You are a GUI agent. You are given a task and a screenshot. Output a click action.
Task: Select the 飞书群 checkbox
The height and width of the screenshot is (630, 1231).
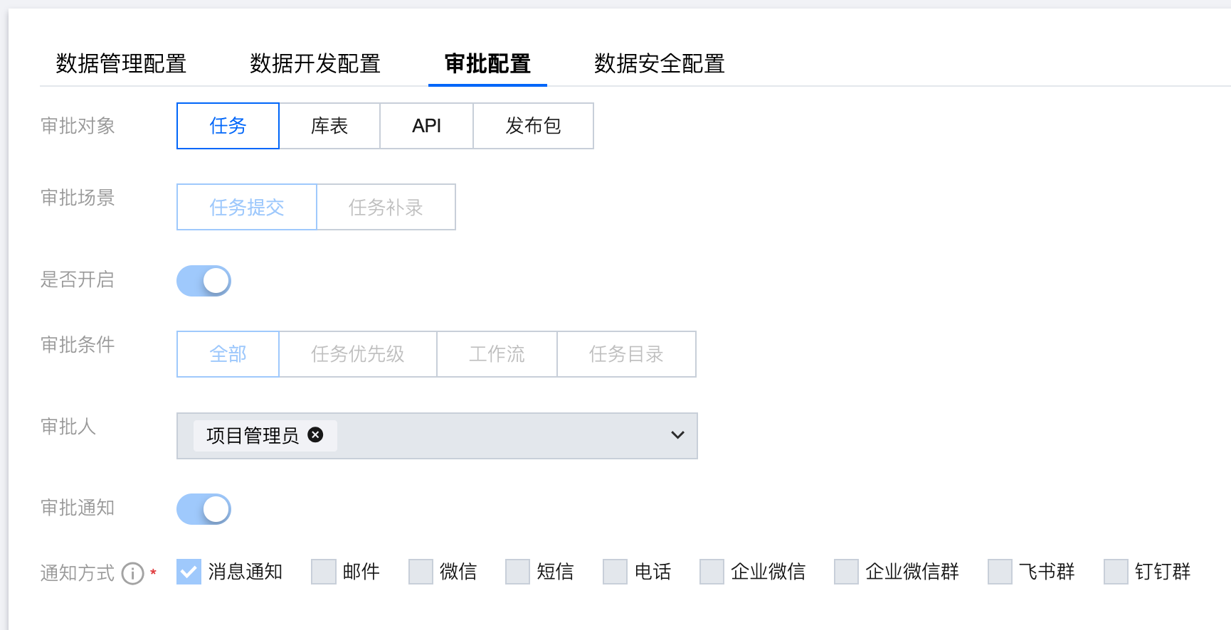[x=1000, y=572]
